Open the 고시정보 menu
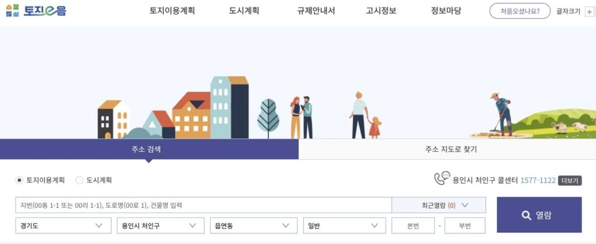The image size is (596, 244). tap(381, 11)
